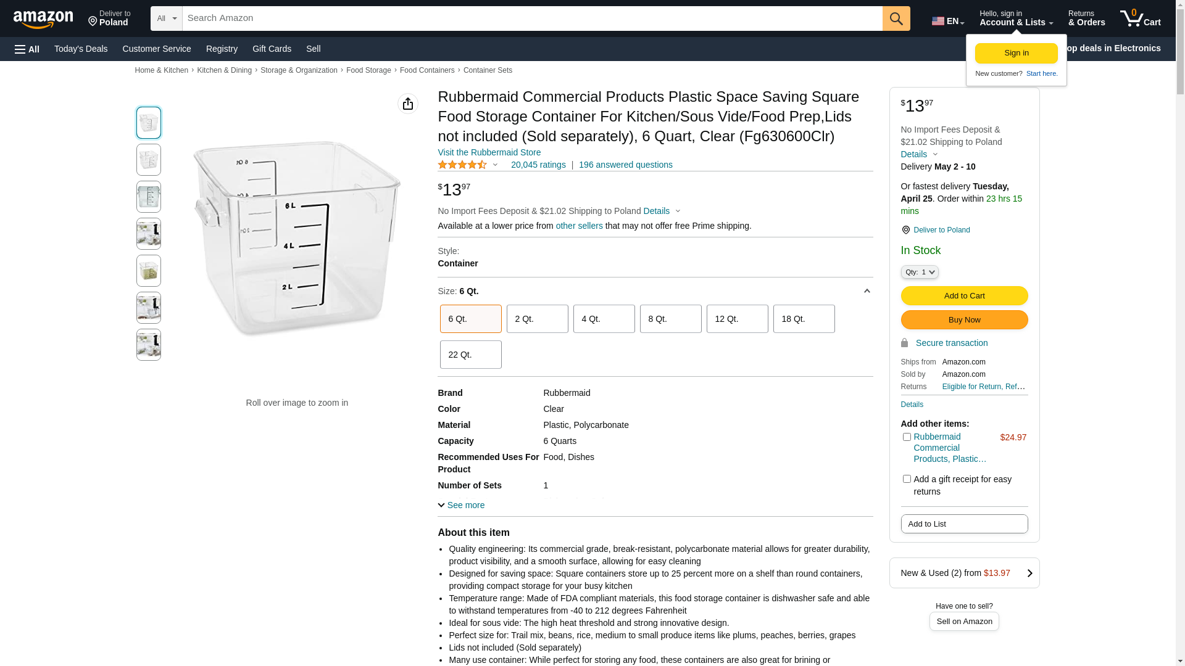This screenshot has width=1185, height=666.
Task: Open Gift Cards navigation item
Action: (272, 49)
